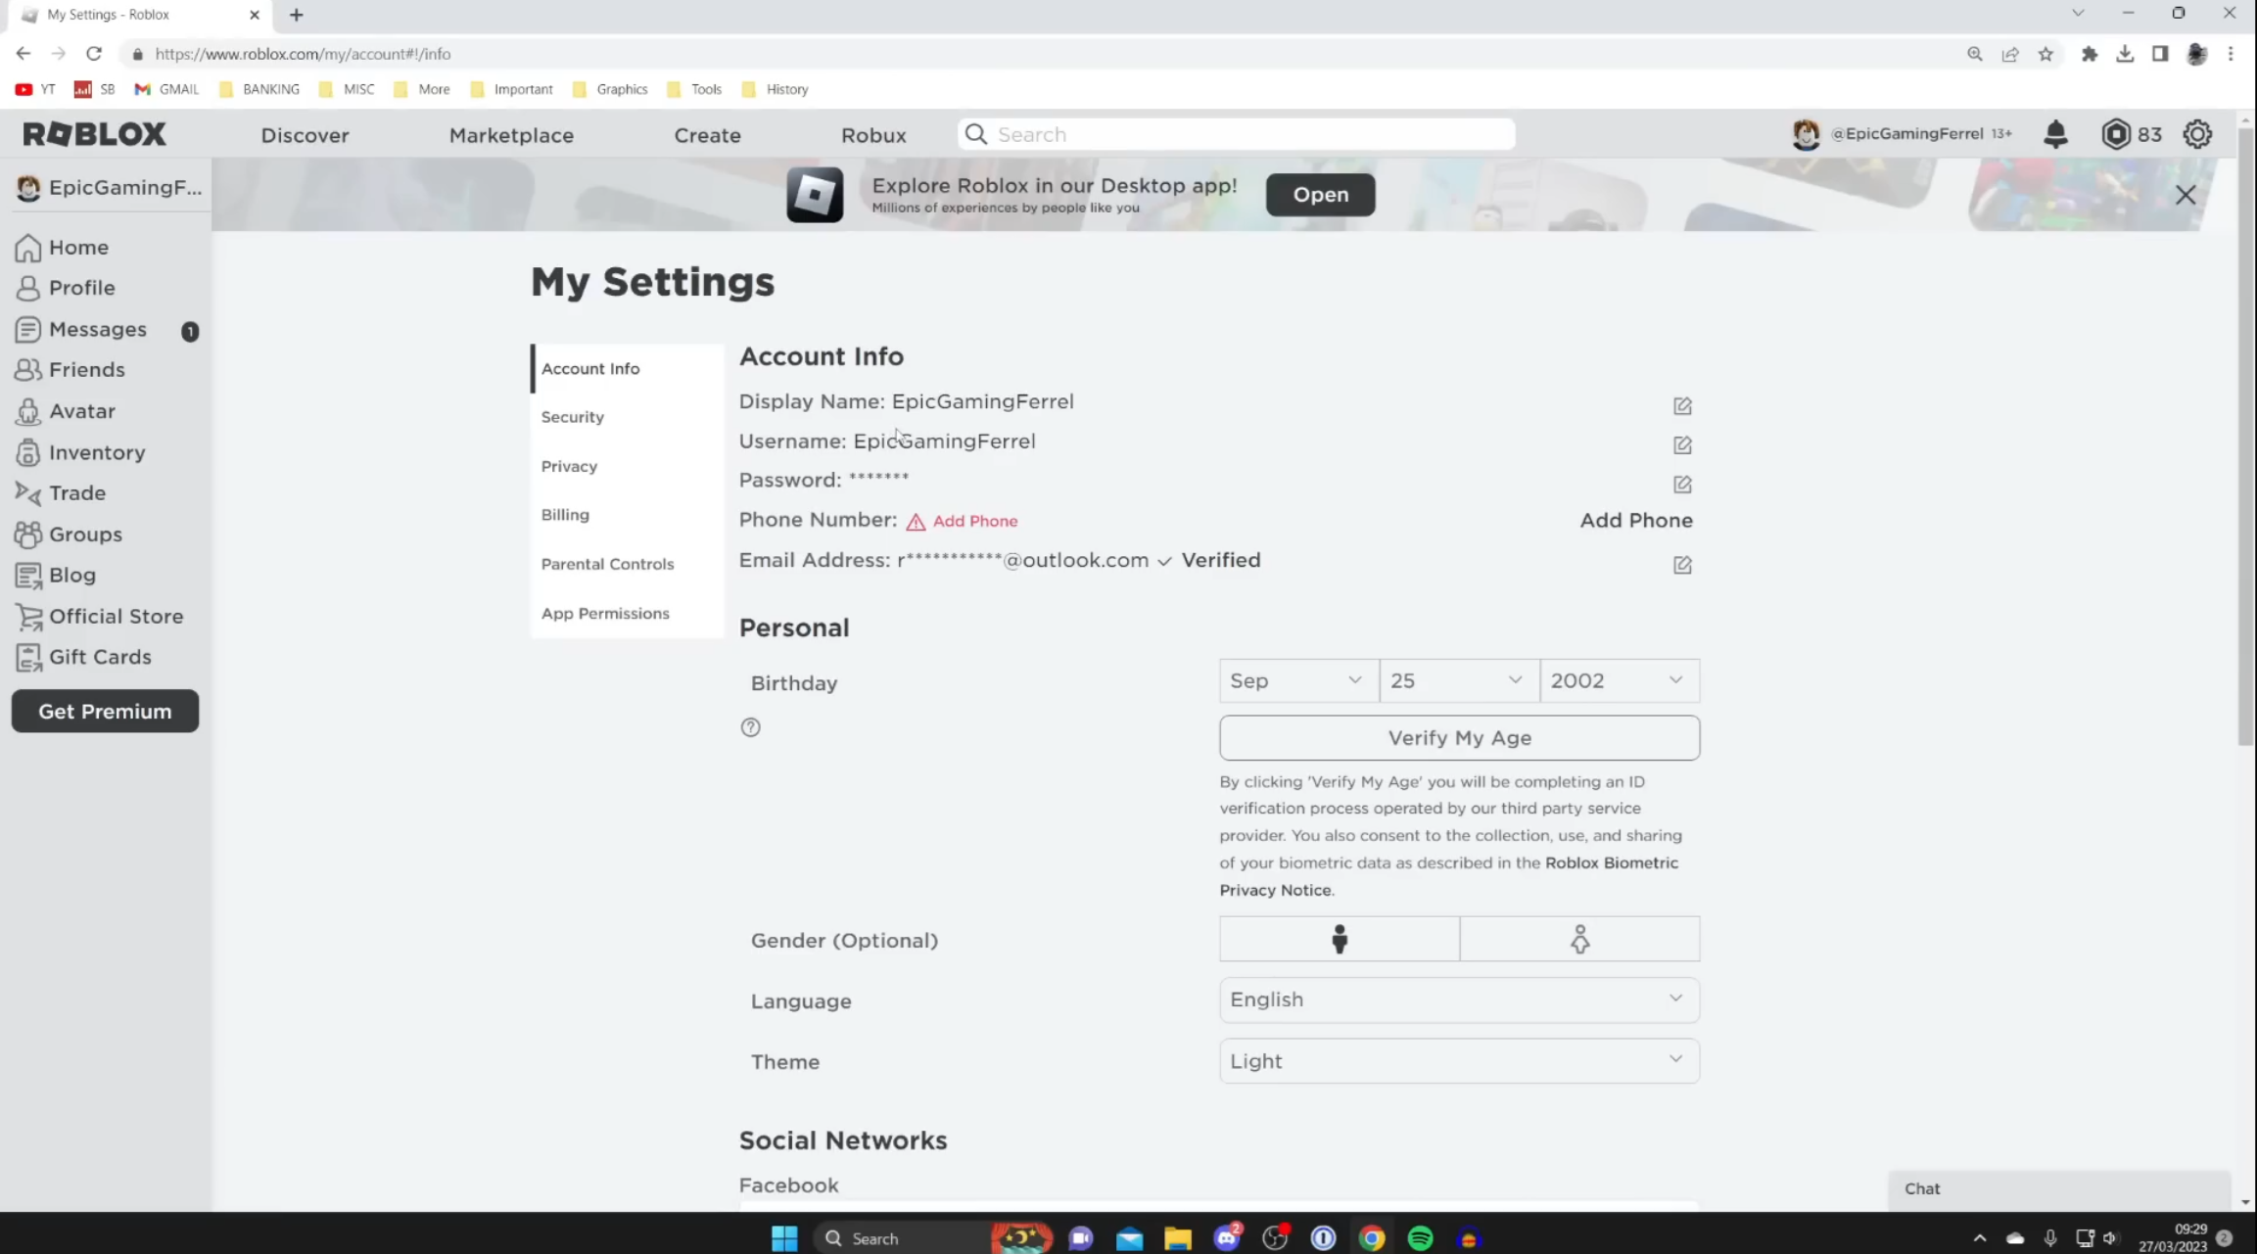Reload the page
Screen dimensions: 2257x1254
point(94,54)
